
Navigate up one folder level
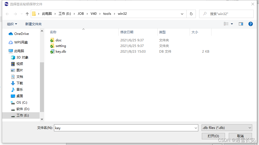[x=27, y=14]
